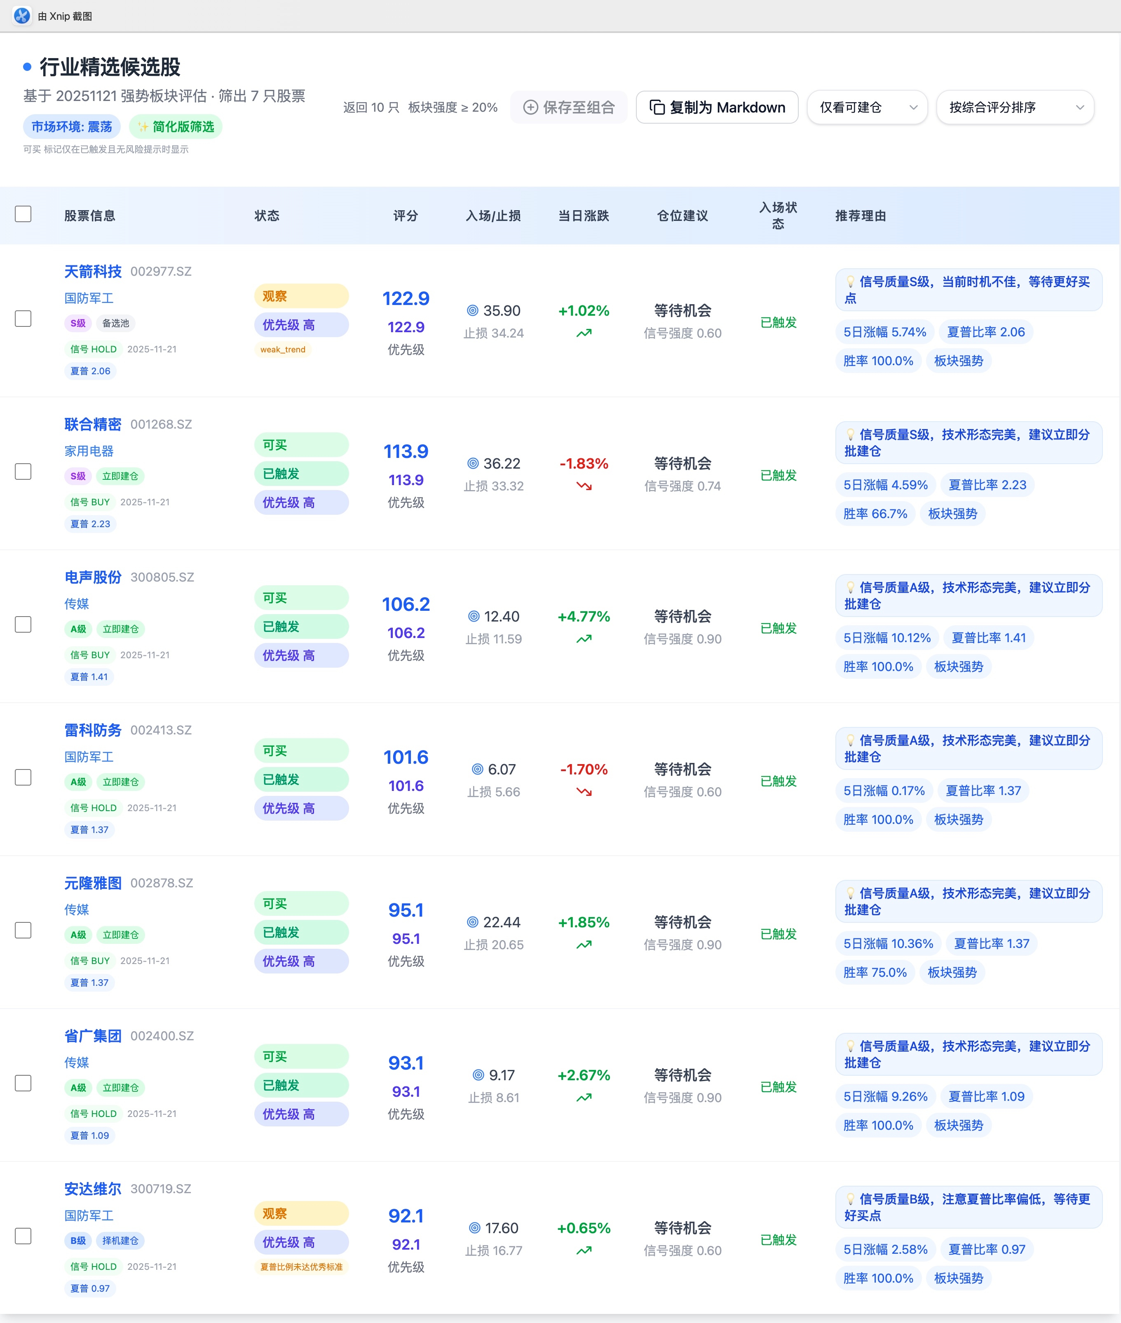This screenshot has height=1323, width=1121.
Task: Click the down-trend arrow under -1.83%
Action: (584, 486)
